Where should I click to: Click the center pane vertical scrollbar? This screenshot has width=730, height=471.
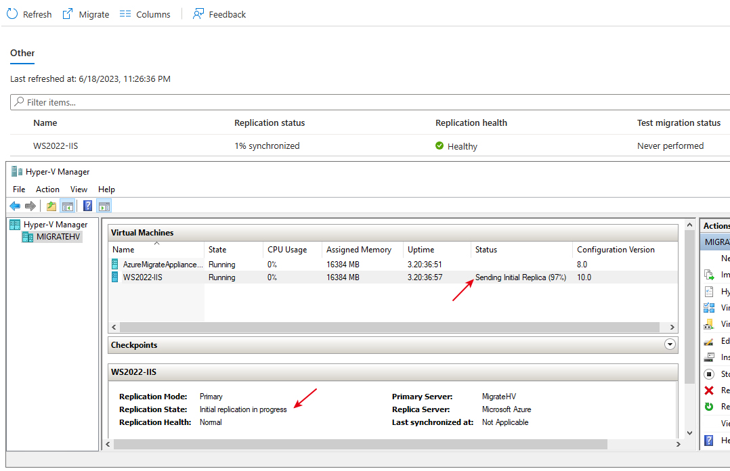[689, 306]
